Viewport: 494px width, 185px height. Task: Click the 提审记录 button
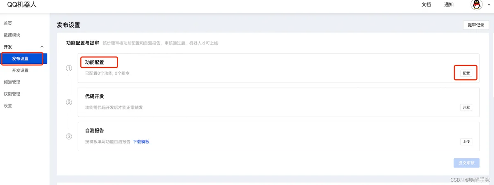[476, 25]
